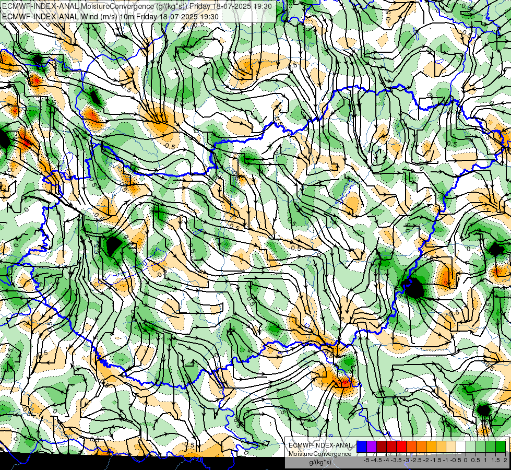Viewport: 511px width, 470px height.
Task: Click the -3.5 legend scale value
Action: 396,460
